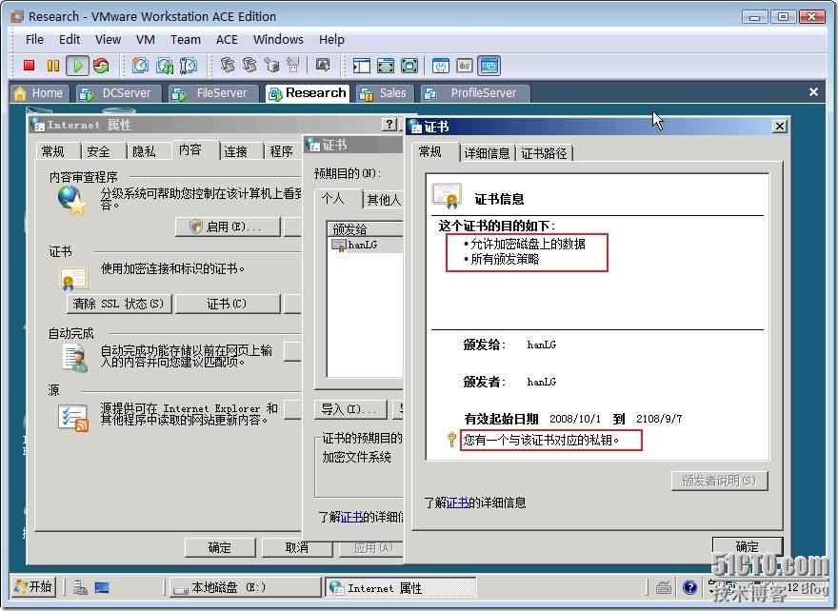
Task: Click the keyboard icon in system tray
Action: click(664, 587)
